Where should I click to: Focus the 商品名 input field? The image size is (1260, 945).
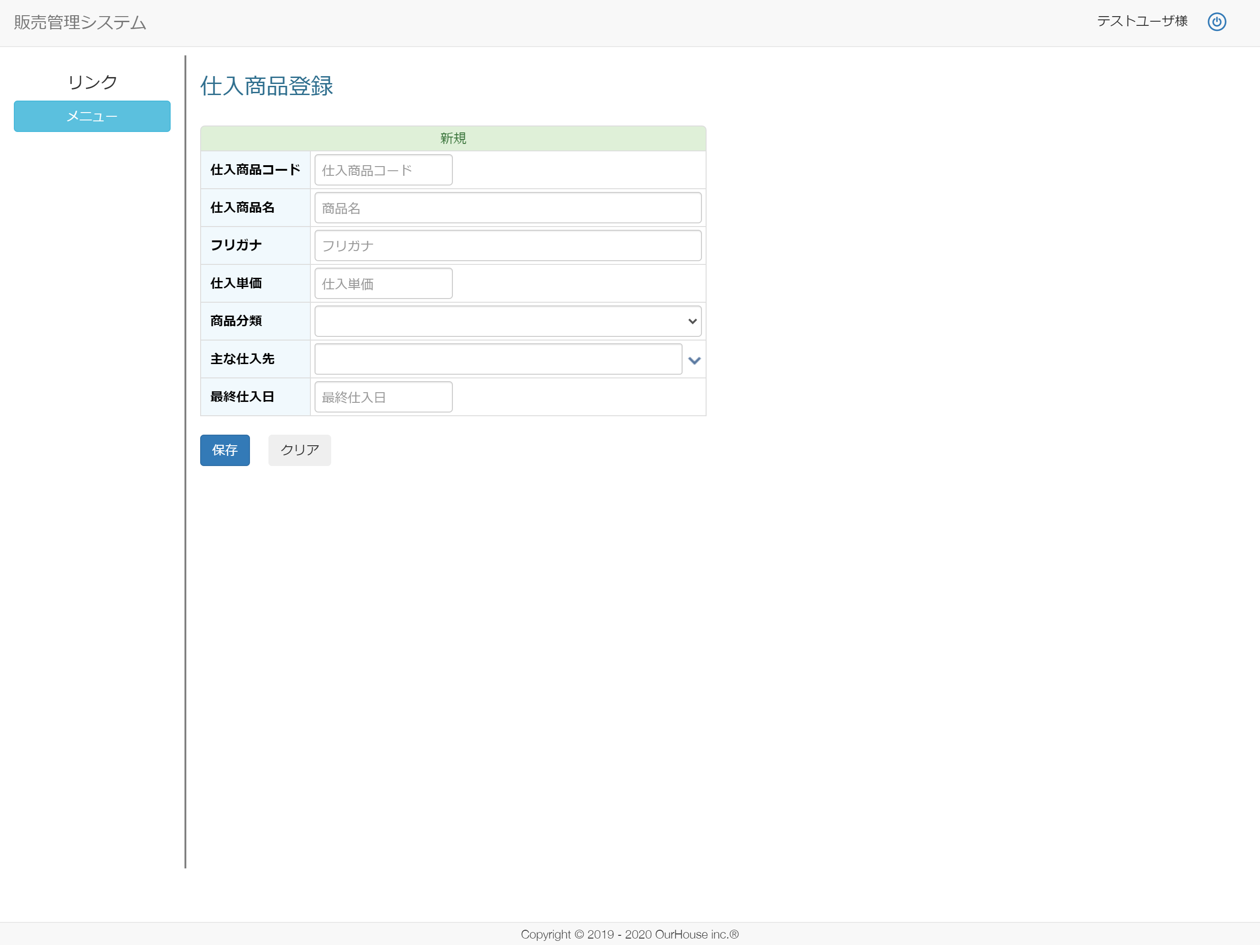(x=507, y=208)
